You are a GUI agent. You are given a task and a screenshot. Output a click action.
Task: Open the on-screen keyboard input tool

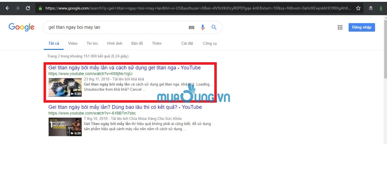pos(191,27)
